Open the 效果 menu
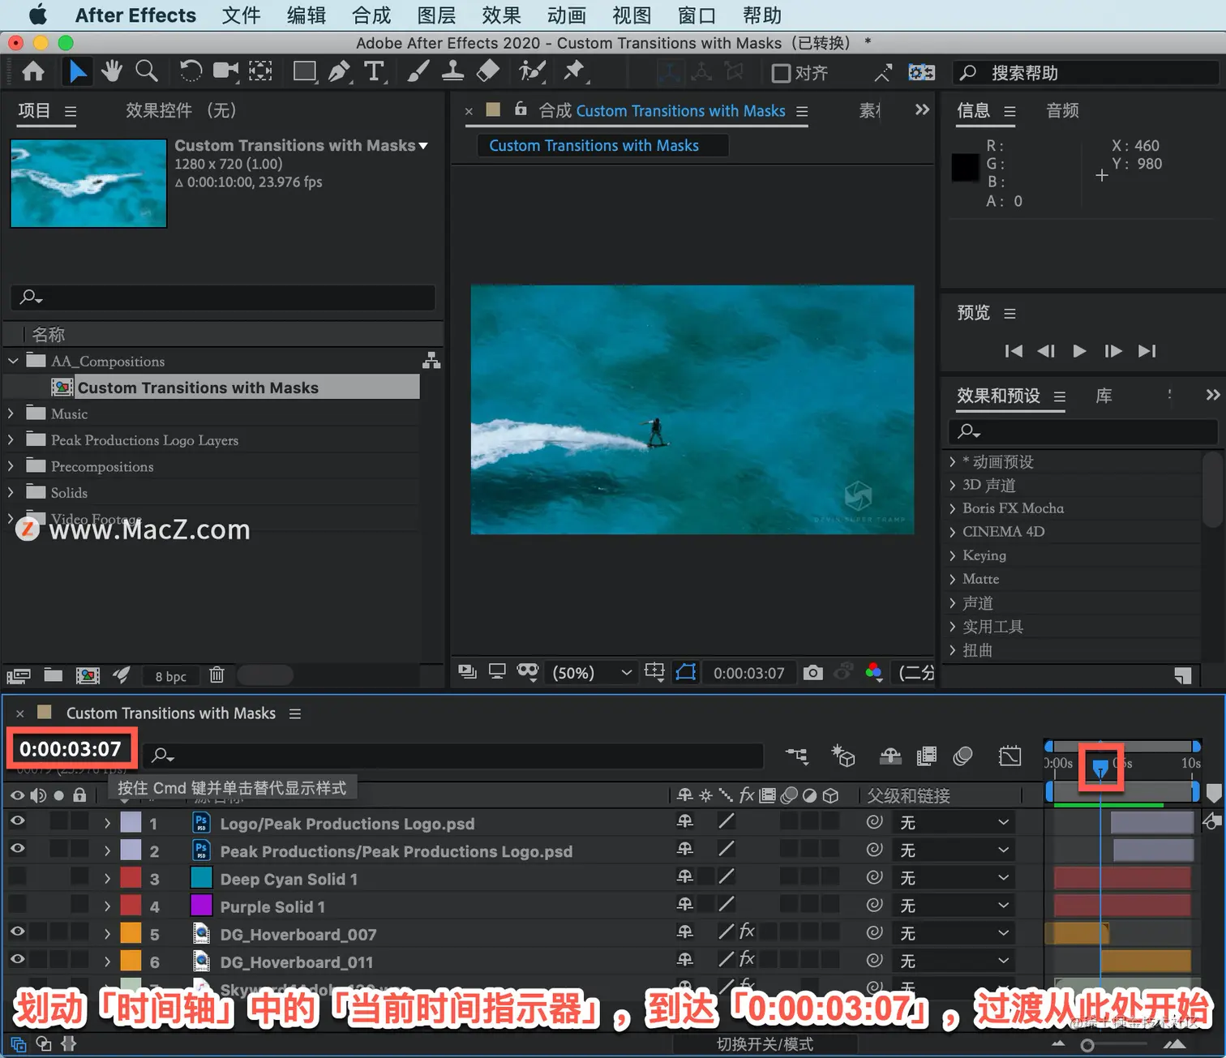1226x1058 pixels. (501, 15)
